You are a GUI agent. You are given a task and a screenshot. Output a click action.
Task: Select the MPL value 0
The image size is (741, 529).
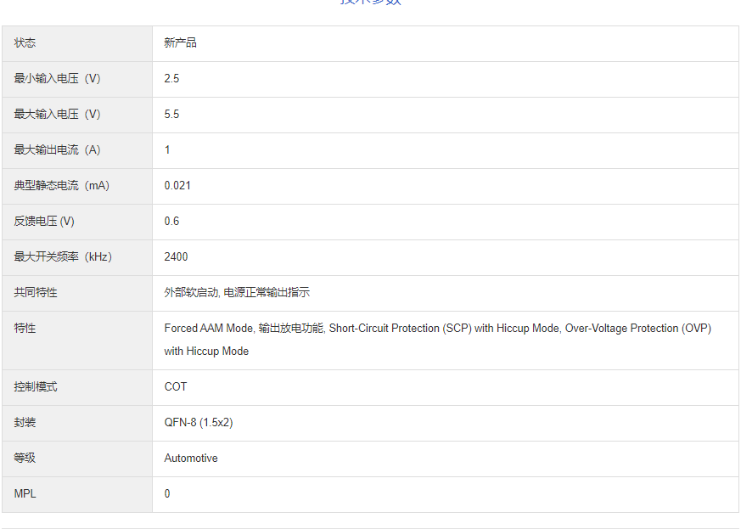(x=167, y=493)
